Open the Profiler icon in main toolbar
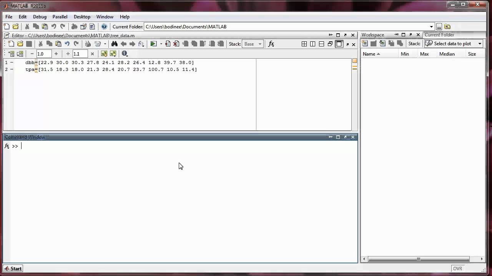492x276 pixels. [92, 26]
